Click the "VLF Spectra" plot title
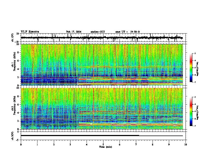 point(30,32)
